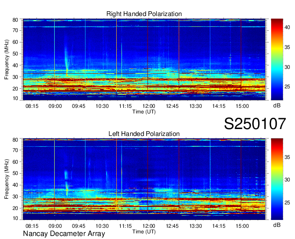Click the "70" MHz frequency tick of Left Handed plot
Screen dimensions: 295x239
click(x=15, y=150)
